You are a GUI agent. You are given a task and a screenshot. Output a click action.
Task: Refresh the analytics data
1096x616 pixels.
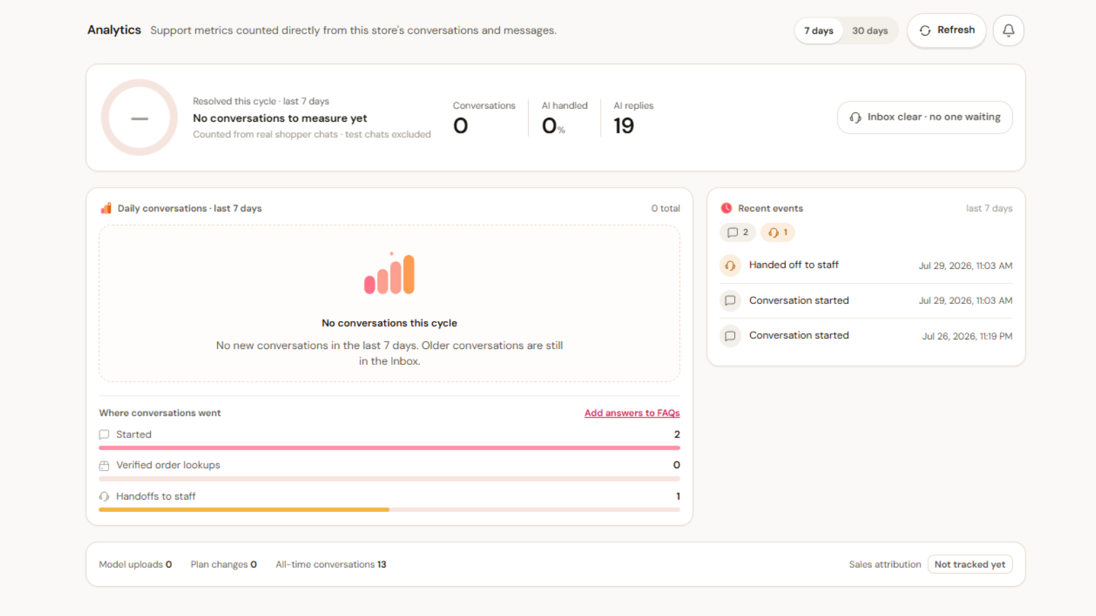click(x=947, y=30)
